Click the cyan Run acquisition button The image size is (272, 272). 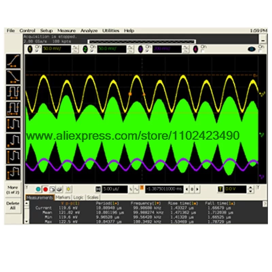point(38,189)
